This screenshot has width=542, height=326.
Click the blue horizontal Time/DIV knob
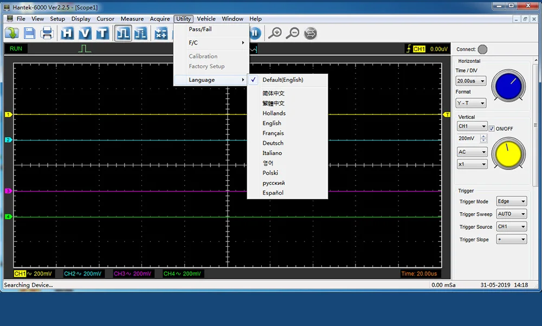[508, 87]
